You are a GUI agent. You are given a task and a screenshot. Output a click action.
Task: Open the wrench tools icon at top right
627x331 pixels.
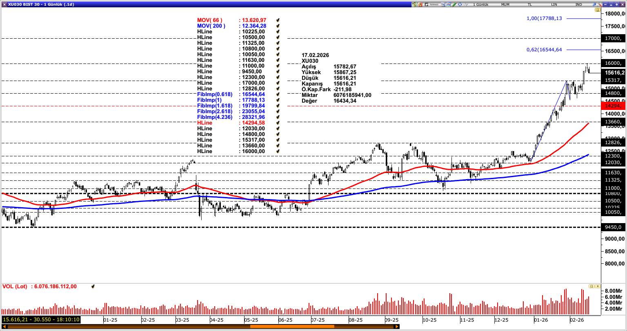click(x=599, y=4)
